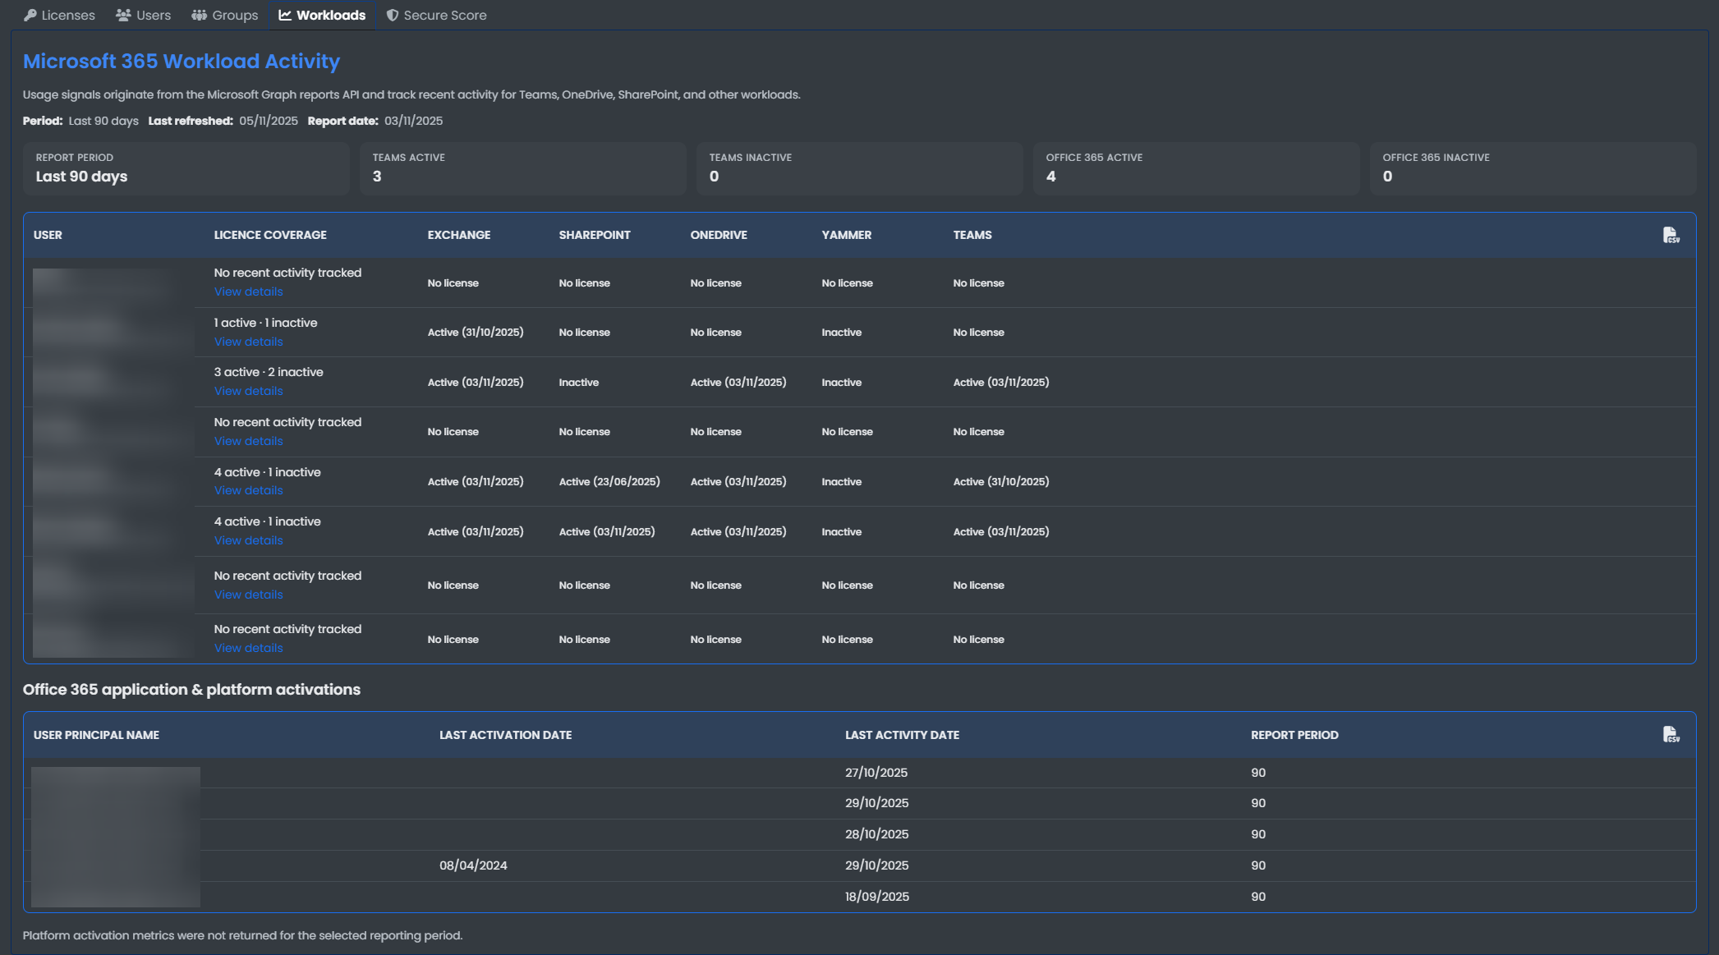The width and height of the screenshot is (1719, 955).
Task: Click the REPORT PERIOD column header in the activations table
Action: [x=1294, y=736]
